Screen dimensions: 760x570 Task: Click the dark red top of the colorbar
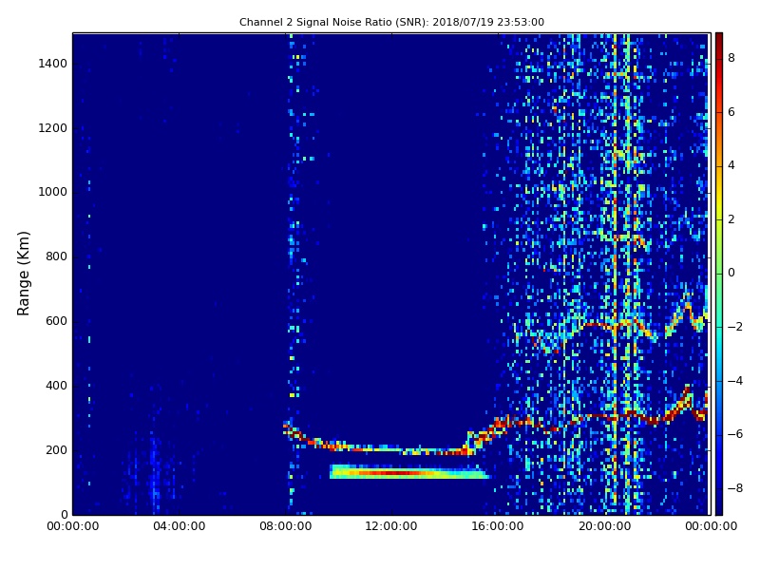point(719,41)
